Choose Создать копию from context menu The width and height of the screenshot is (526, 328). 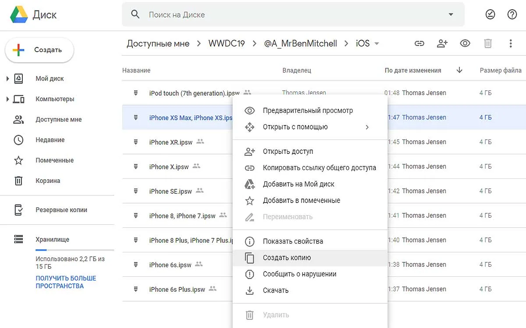coord(310,258)
